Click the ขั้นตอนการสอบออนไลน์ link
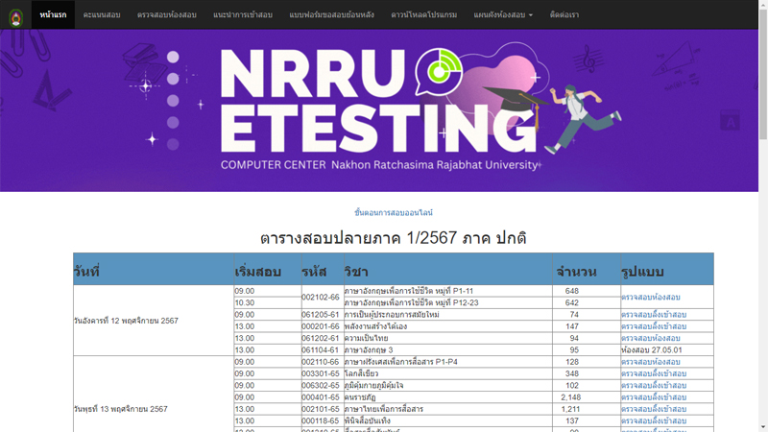The image size is (768, 432). point(394,212)
